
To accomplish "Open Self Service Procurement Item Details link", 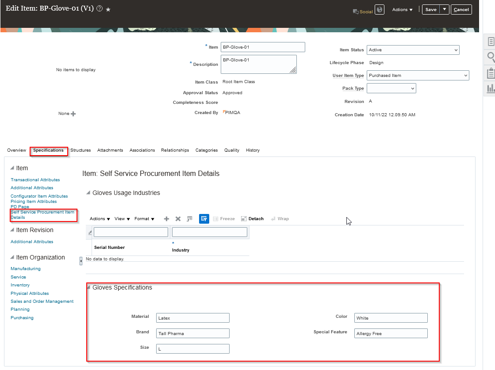I will (x=42, y=214).
